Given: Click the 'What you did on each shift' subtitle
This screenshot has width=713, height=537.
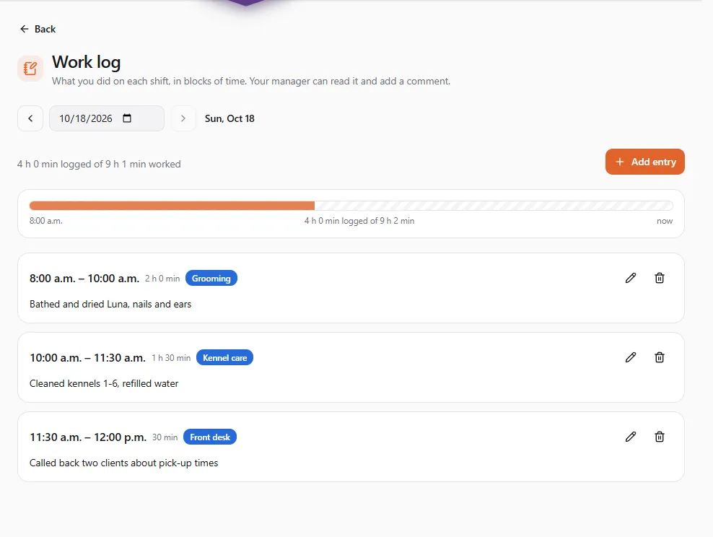Looking at the screenshot, I should (251, 81).
